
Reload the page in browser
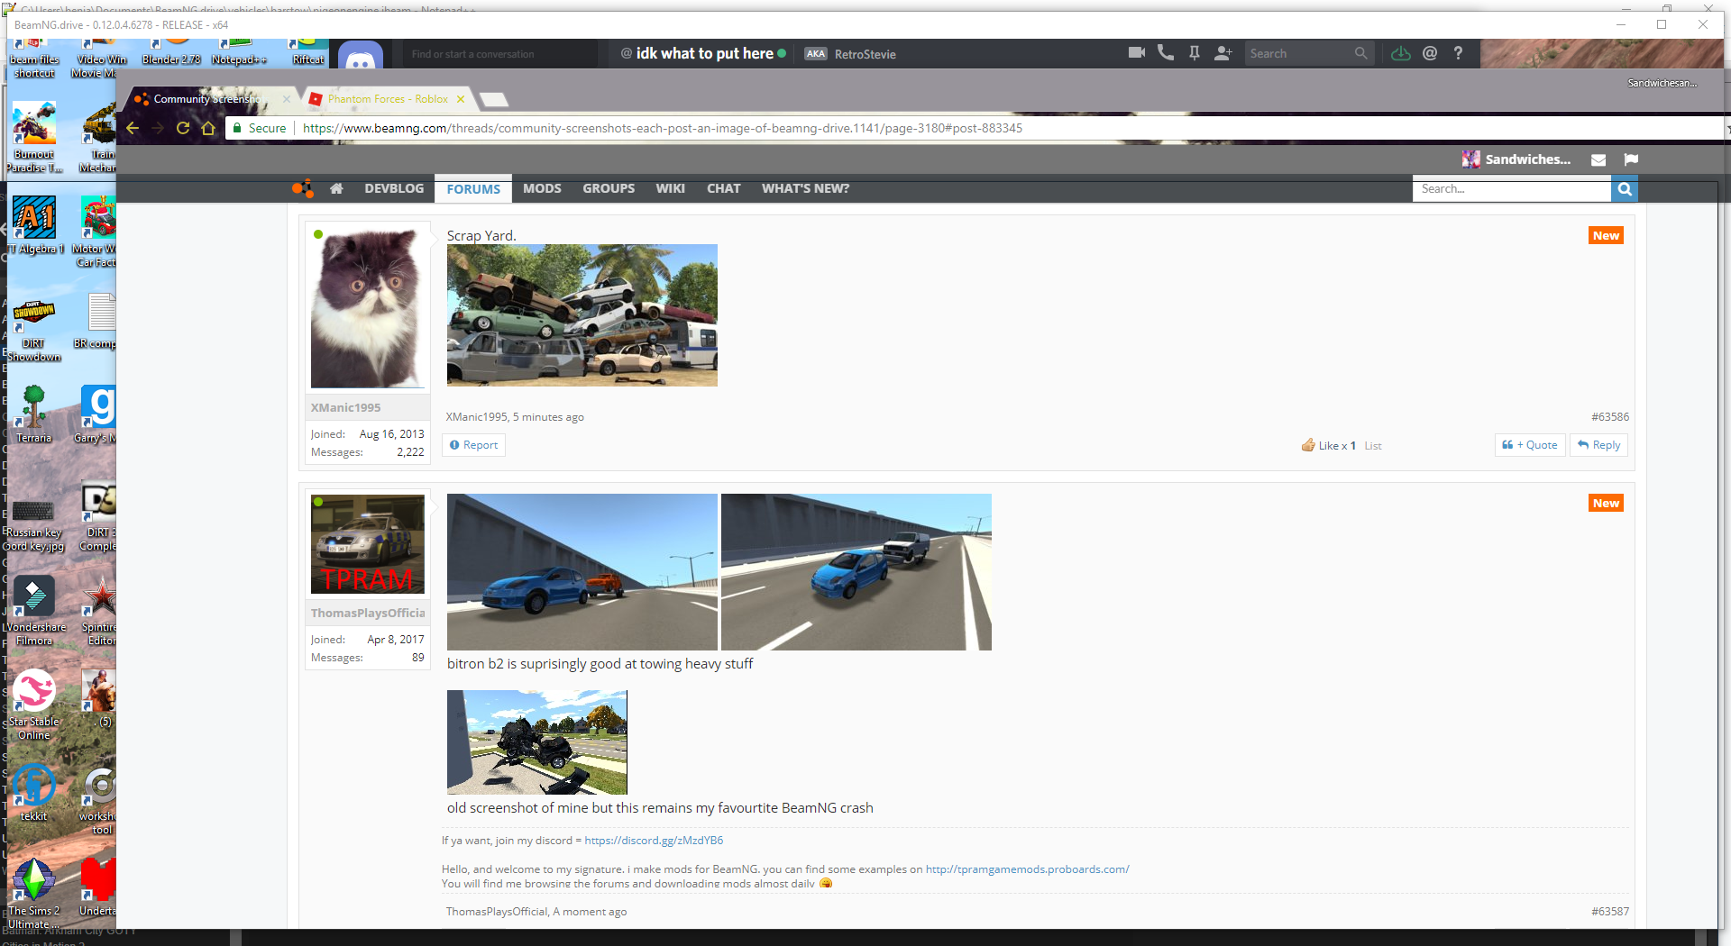click(183, 128)
